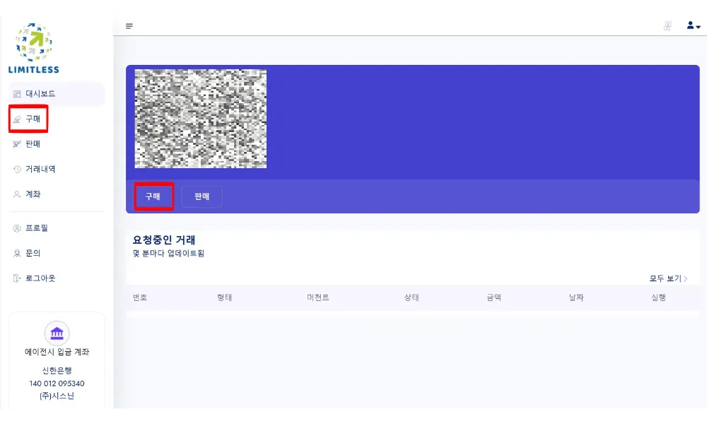
Task: Open the 모두 보기 link
Action: point(665,278)
